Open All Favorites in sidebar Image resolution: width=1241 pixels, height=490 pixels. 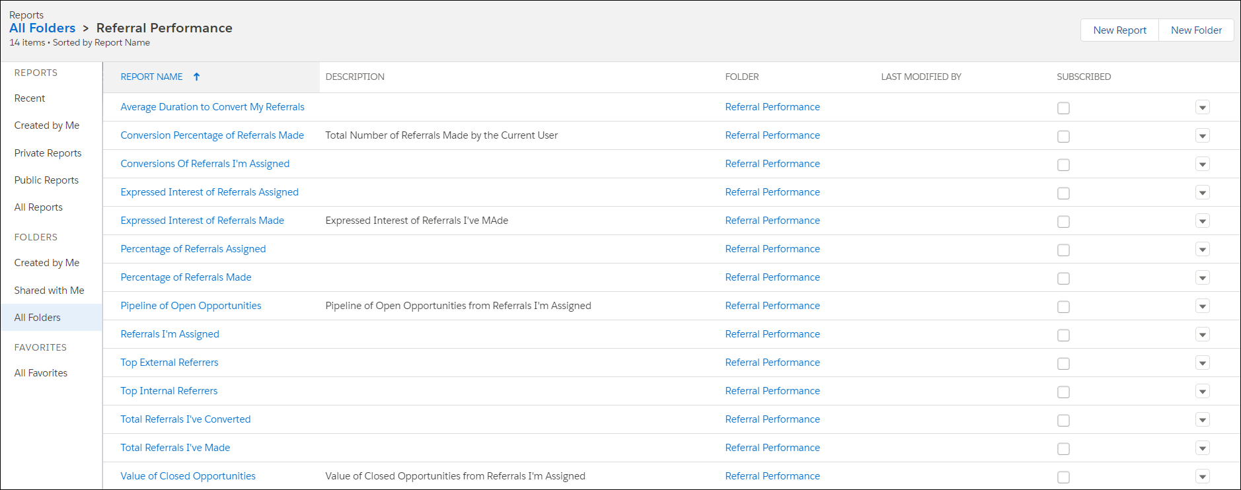(x=41, y=373)
